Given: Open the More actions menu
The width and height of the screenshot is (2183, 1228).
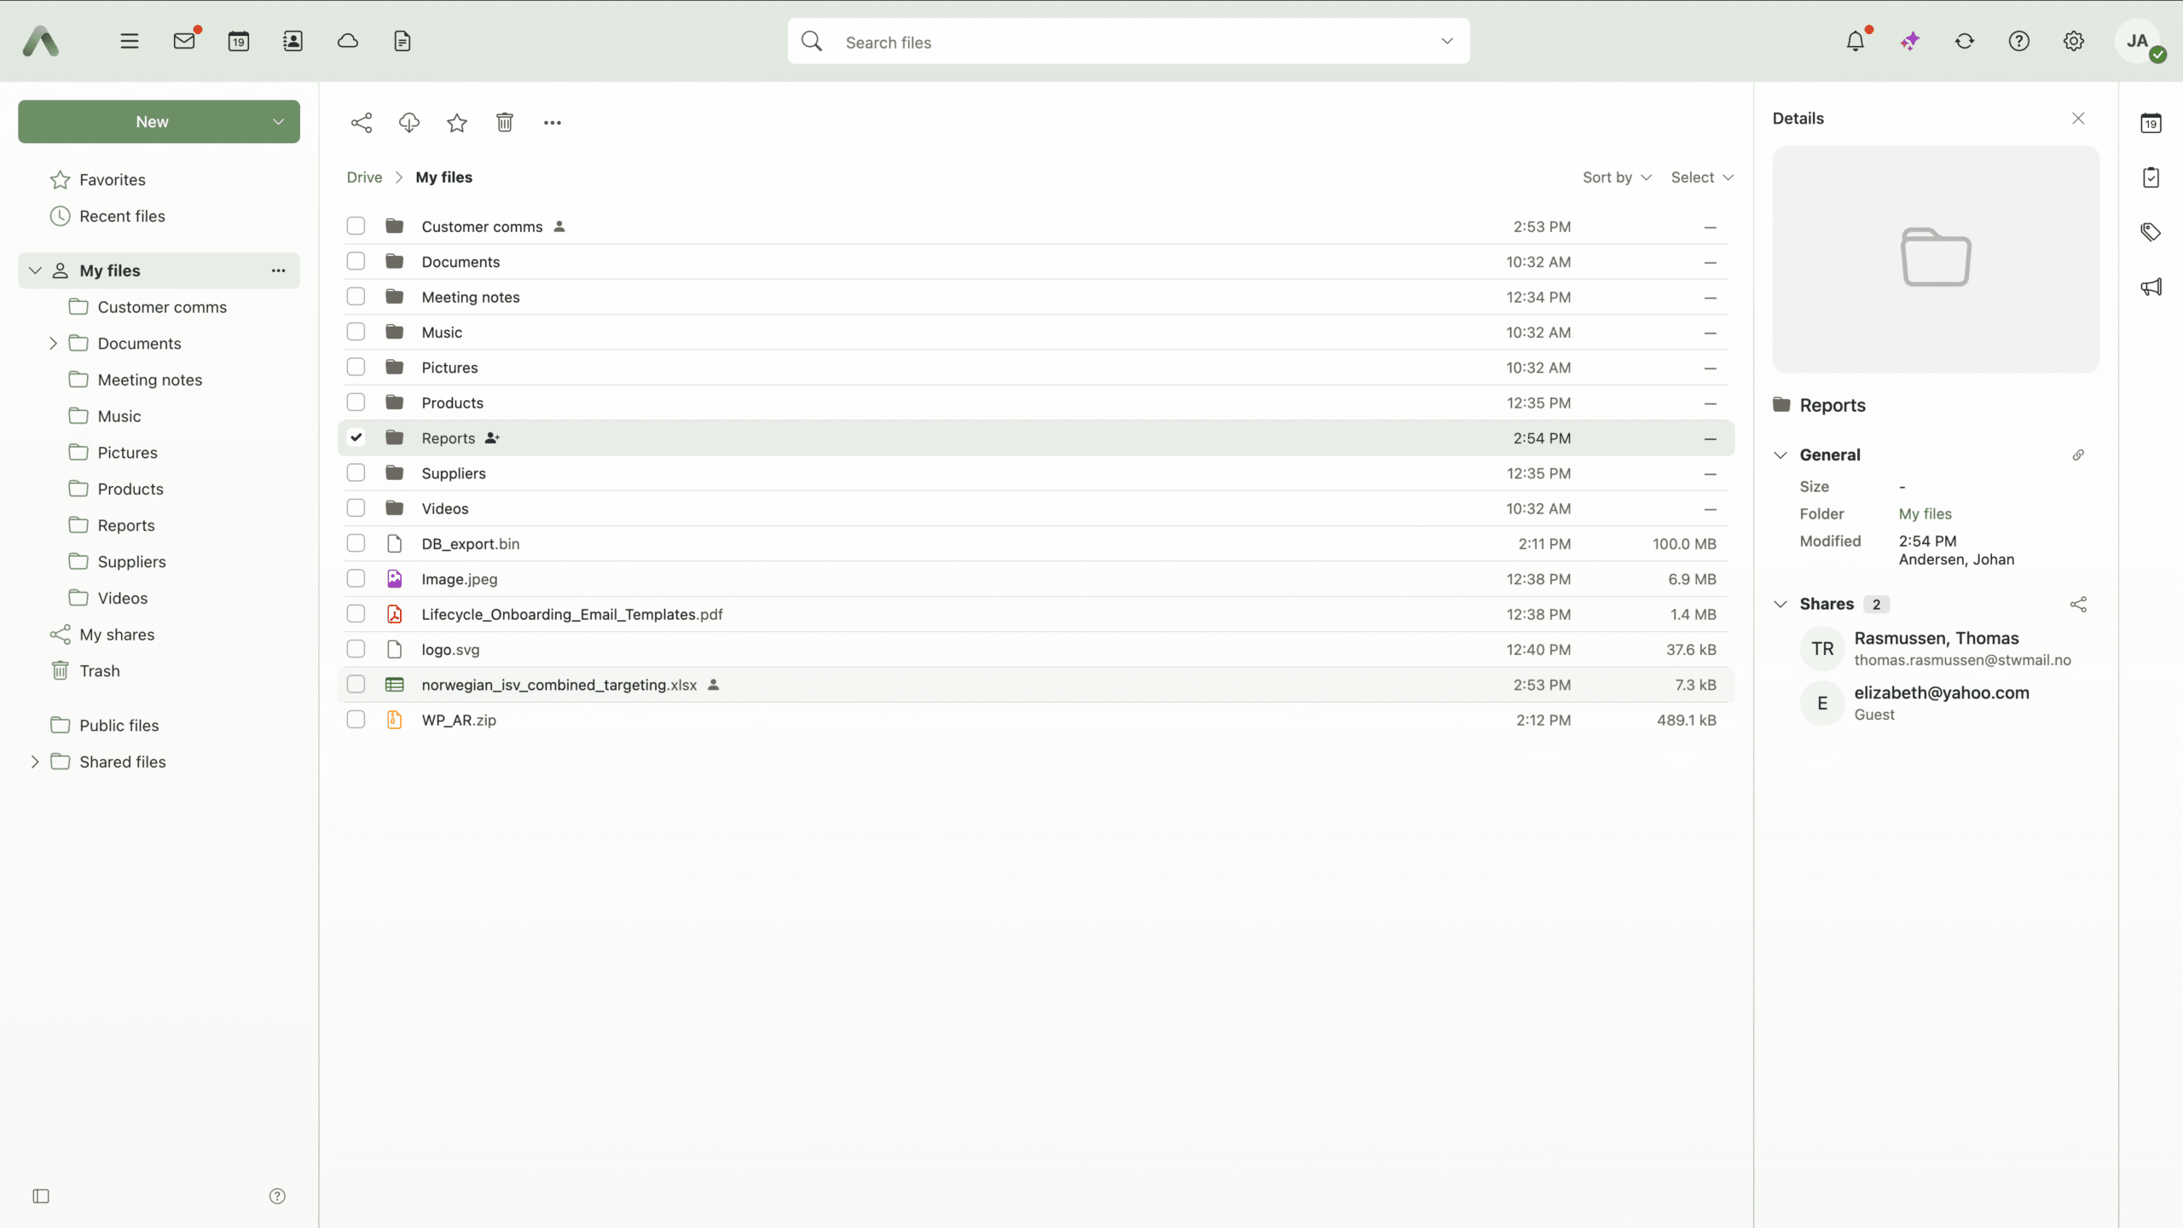Looking at the screenshot, I should [x=553, y=123].
